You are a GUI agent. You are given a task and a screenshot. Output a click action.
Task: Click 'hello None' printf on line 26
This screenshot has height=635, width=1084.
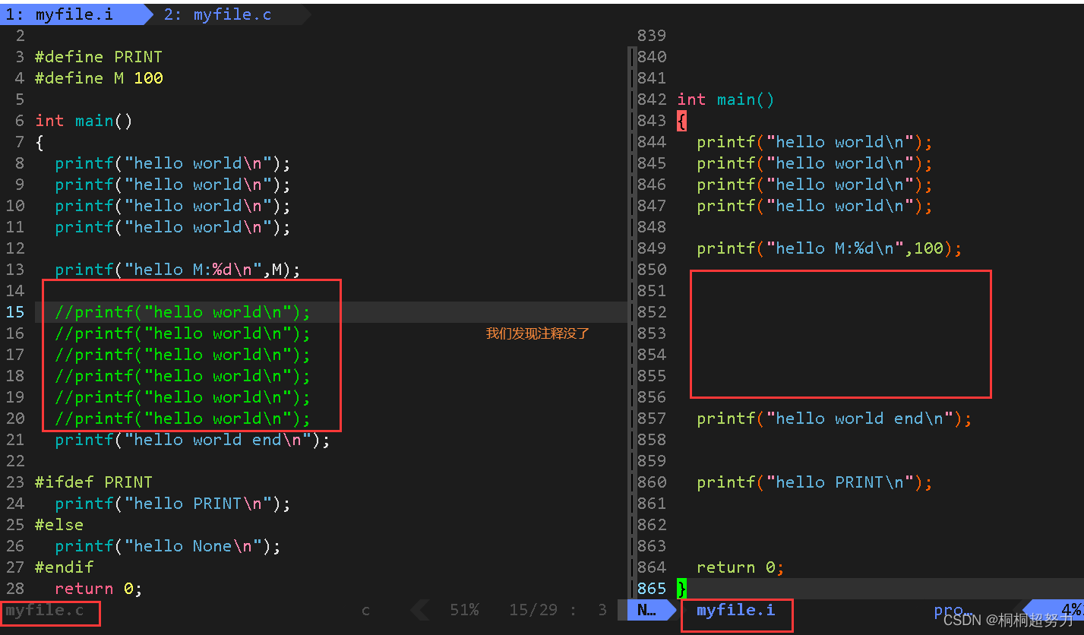click(168, 546)
